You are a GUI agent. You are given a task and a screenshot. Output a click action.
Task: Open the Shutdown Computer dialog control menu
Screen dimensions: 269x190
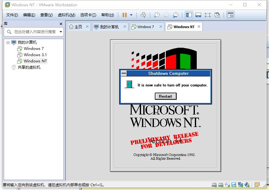click(124, 73)
